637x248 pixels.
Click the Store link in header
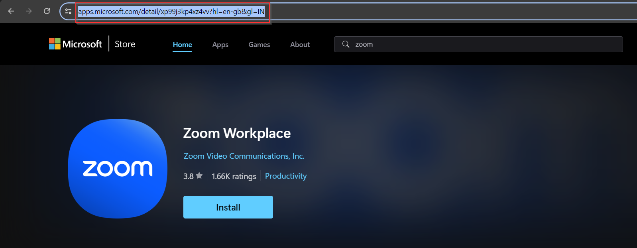click(x=125, y=44)
